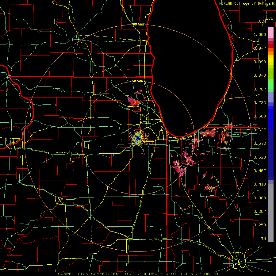Click the 0.520 scale value
Viewport: 276px width, 276px height.
pos(260,157)
